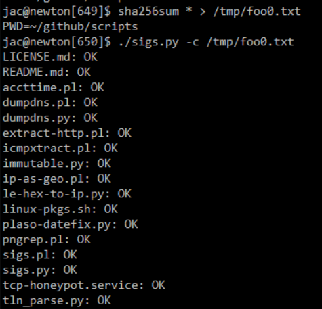Click the dumpdns.py output line
The image size is (322, 309).
click(x=50, y=118)
